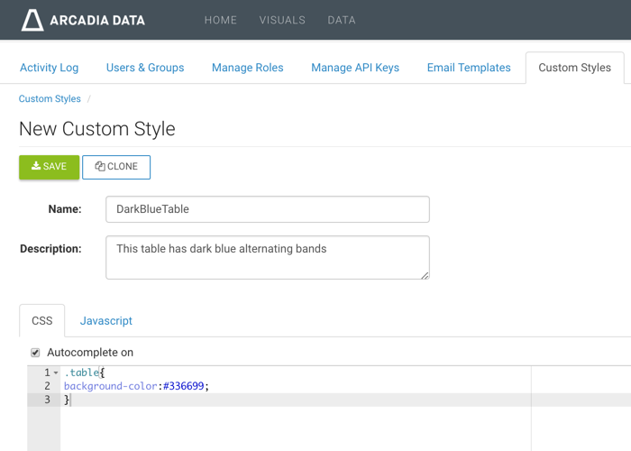
Task: Switch to the Javascript editor tab
Action: click(x=106, y=321)
